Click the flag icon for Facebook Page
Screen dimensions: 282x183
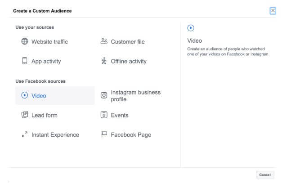coord(104,134)
